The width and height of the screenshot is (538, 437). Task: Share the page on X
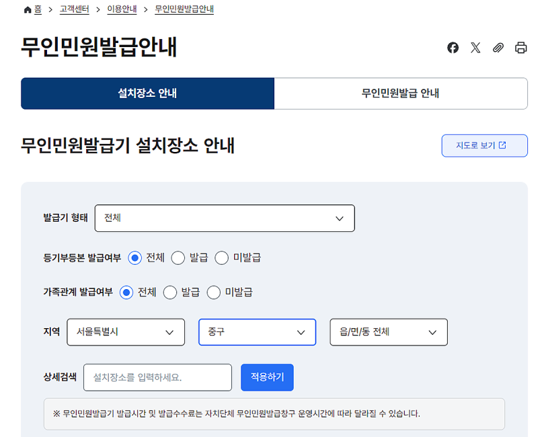[475, 48]
